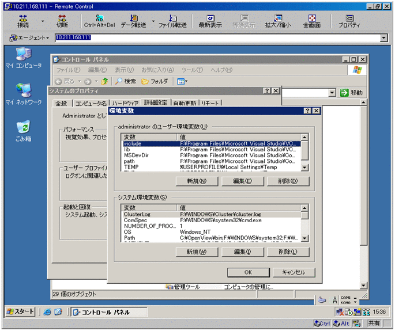
Task: Click the 切断 (Disconnect) toolbar icon
Action: pos(62,21)
